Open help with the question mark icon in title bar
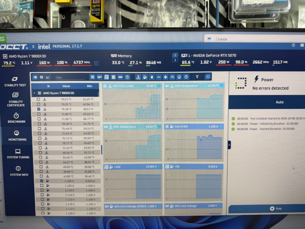The height and width of the screenshot is (229, 305). pos(293,45)
